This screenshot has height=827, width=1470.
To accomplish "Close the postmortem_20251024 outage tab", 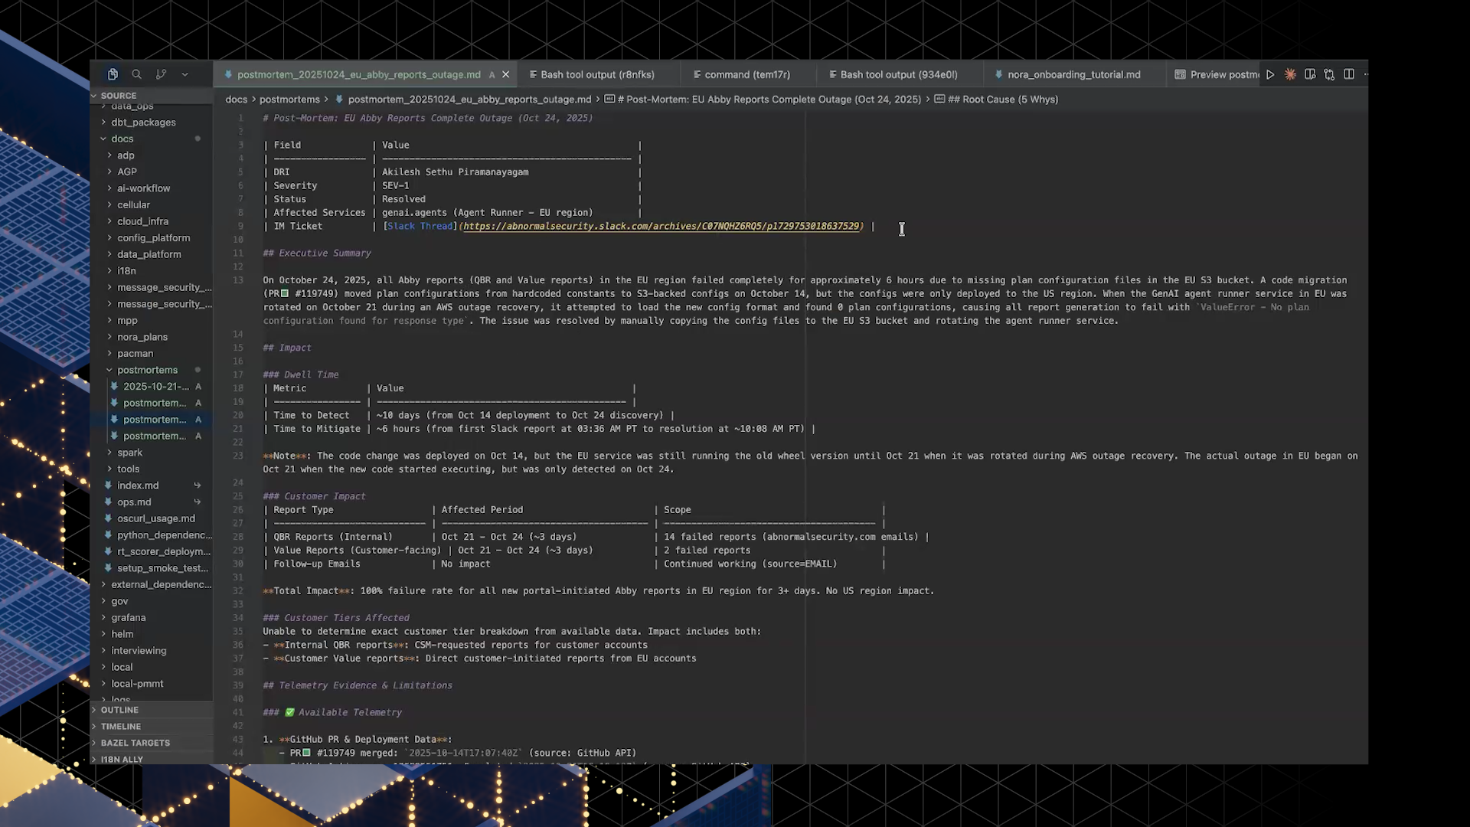I will (x=505, y=74).
